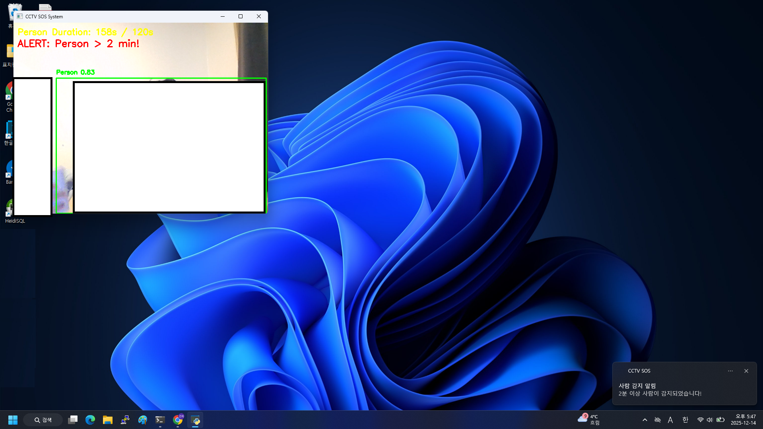Open the terminal window from taskbar
The height and width of the screenshot is (429, 763).
(x=160, y=420)
